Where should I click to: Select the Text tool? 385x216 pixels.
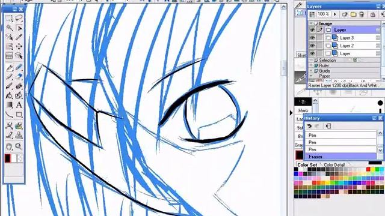(x=19, y=105)
